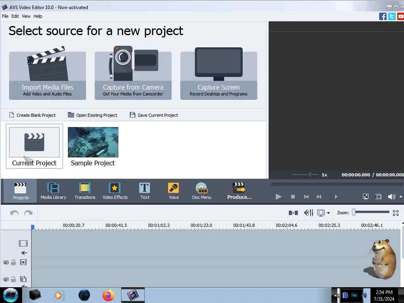The height and width of the screenshot is (303, 404).
Task: Lock the video overlay track
Action: pyautogui.click(x=13, y=279)
